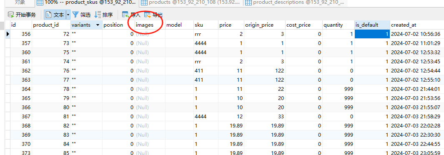Select created_at value 2024-07-03 22:02:28
The width and height of the screenshot is (444, 155).
coord(417,125)
